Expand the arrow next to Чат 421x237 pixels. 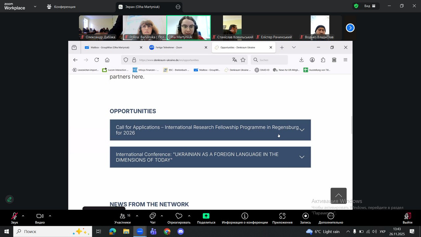162,216
